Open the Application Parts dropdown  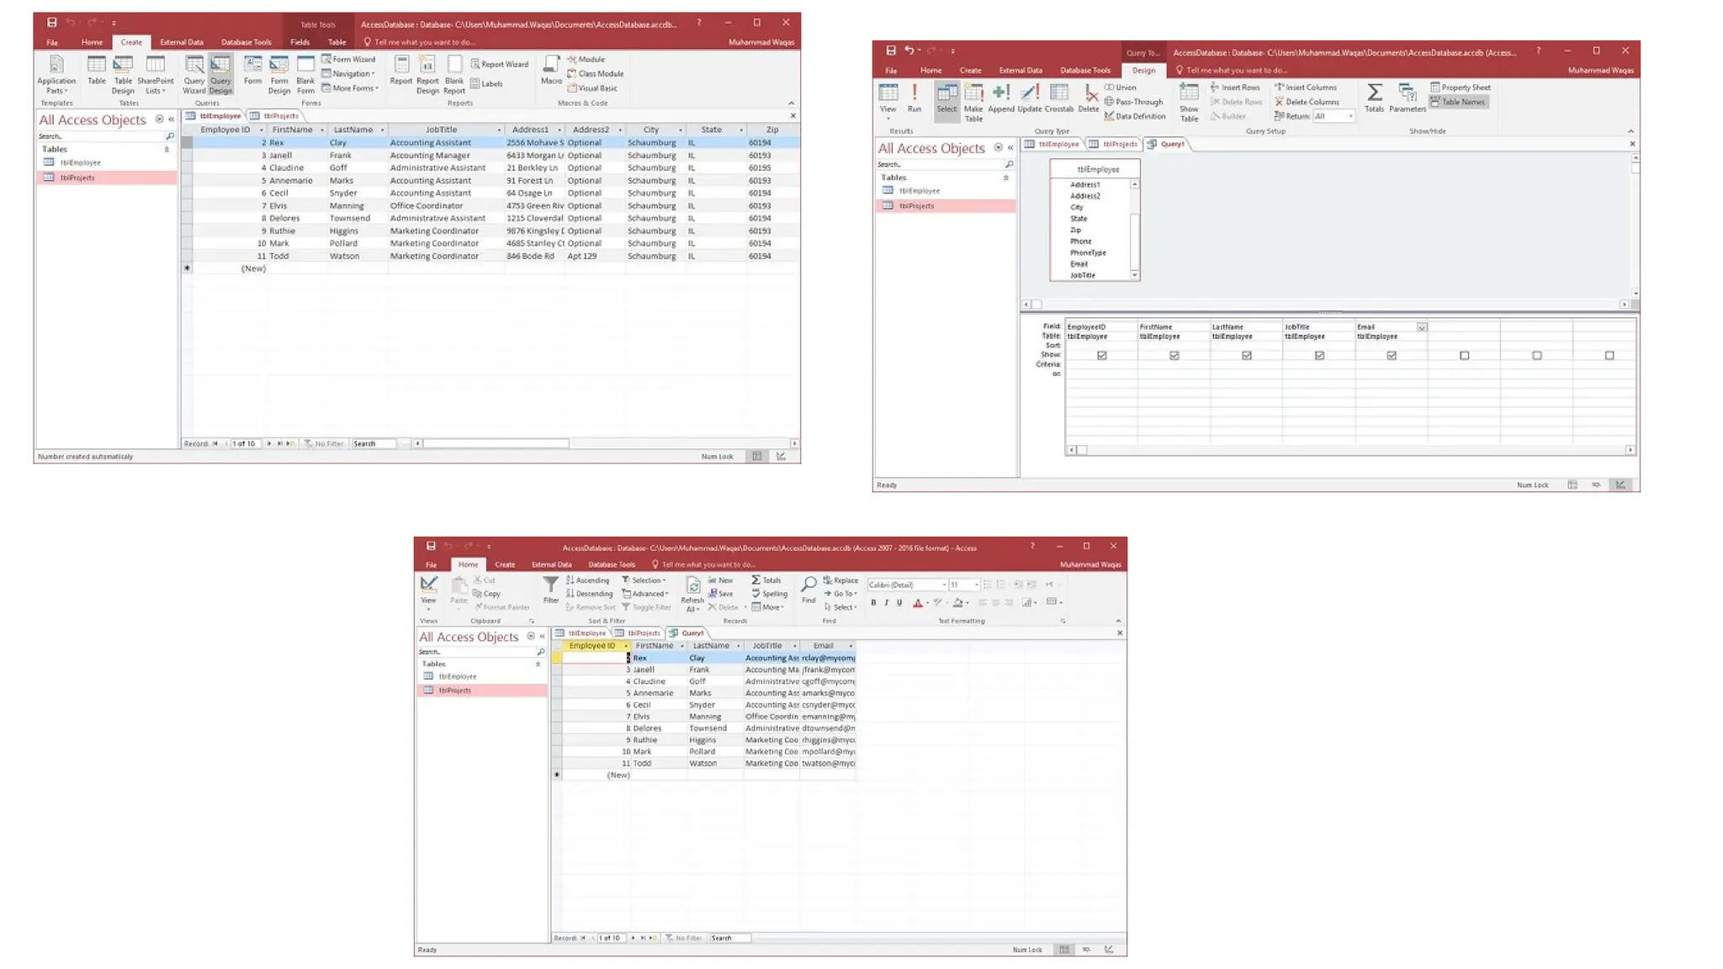(56, 76)
